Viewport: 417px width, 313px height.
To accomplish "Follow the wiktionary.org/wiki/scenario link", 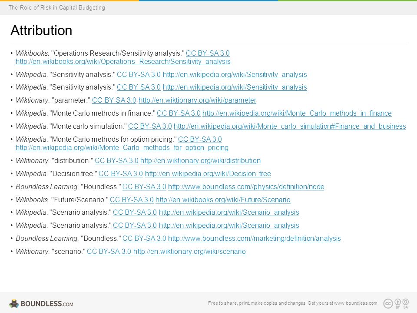I will (189, 252).
